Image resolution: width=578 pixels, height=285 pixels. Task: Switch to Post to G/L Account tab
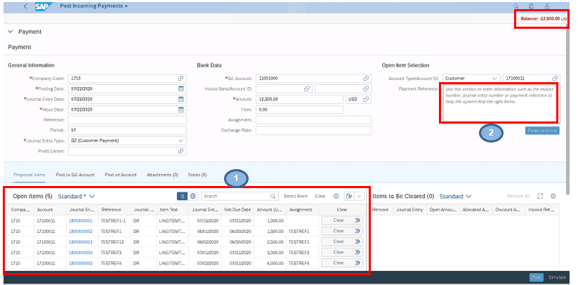[x=75, y=173]
